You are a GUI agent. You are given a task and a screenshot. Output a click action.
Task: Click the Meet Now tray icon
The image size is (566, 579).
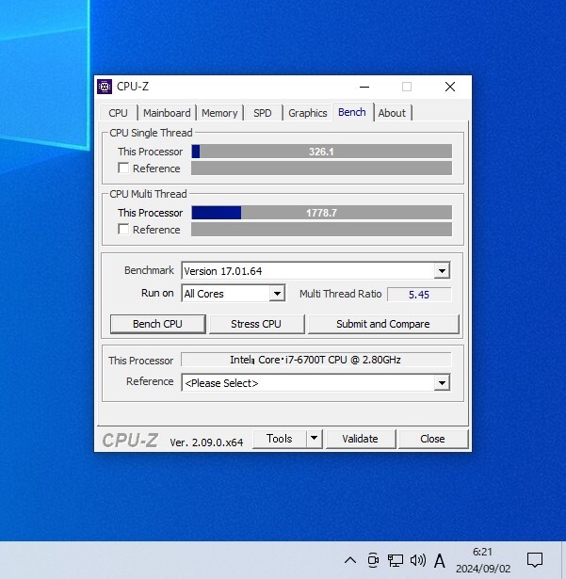point(373,560)
